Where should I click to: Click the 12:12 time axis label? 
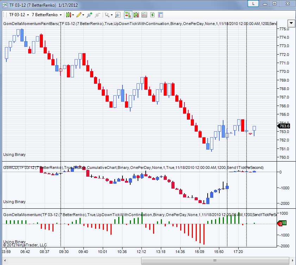pyautogui.click(x=141, y=252)
